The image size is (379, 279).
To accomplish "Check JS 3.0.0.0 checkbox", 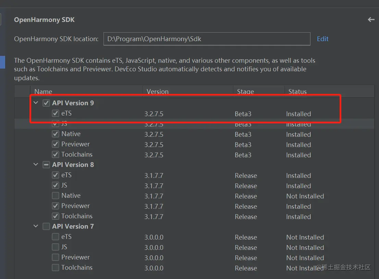I will pos(56,247).
